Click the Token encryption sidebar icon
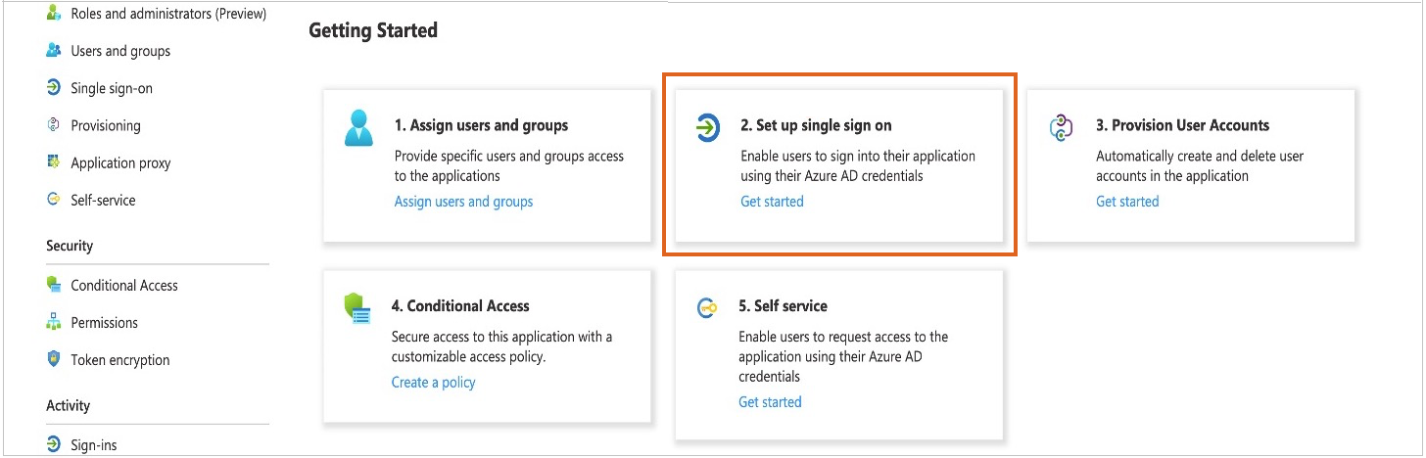Screen dimensions: 1426x458 [54, 359]
